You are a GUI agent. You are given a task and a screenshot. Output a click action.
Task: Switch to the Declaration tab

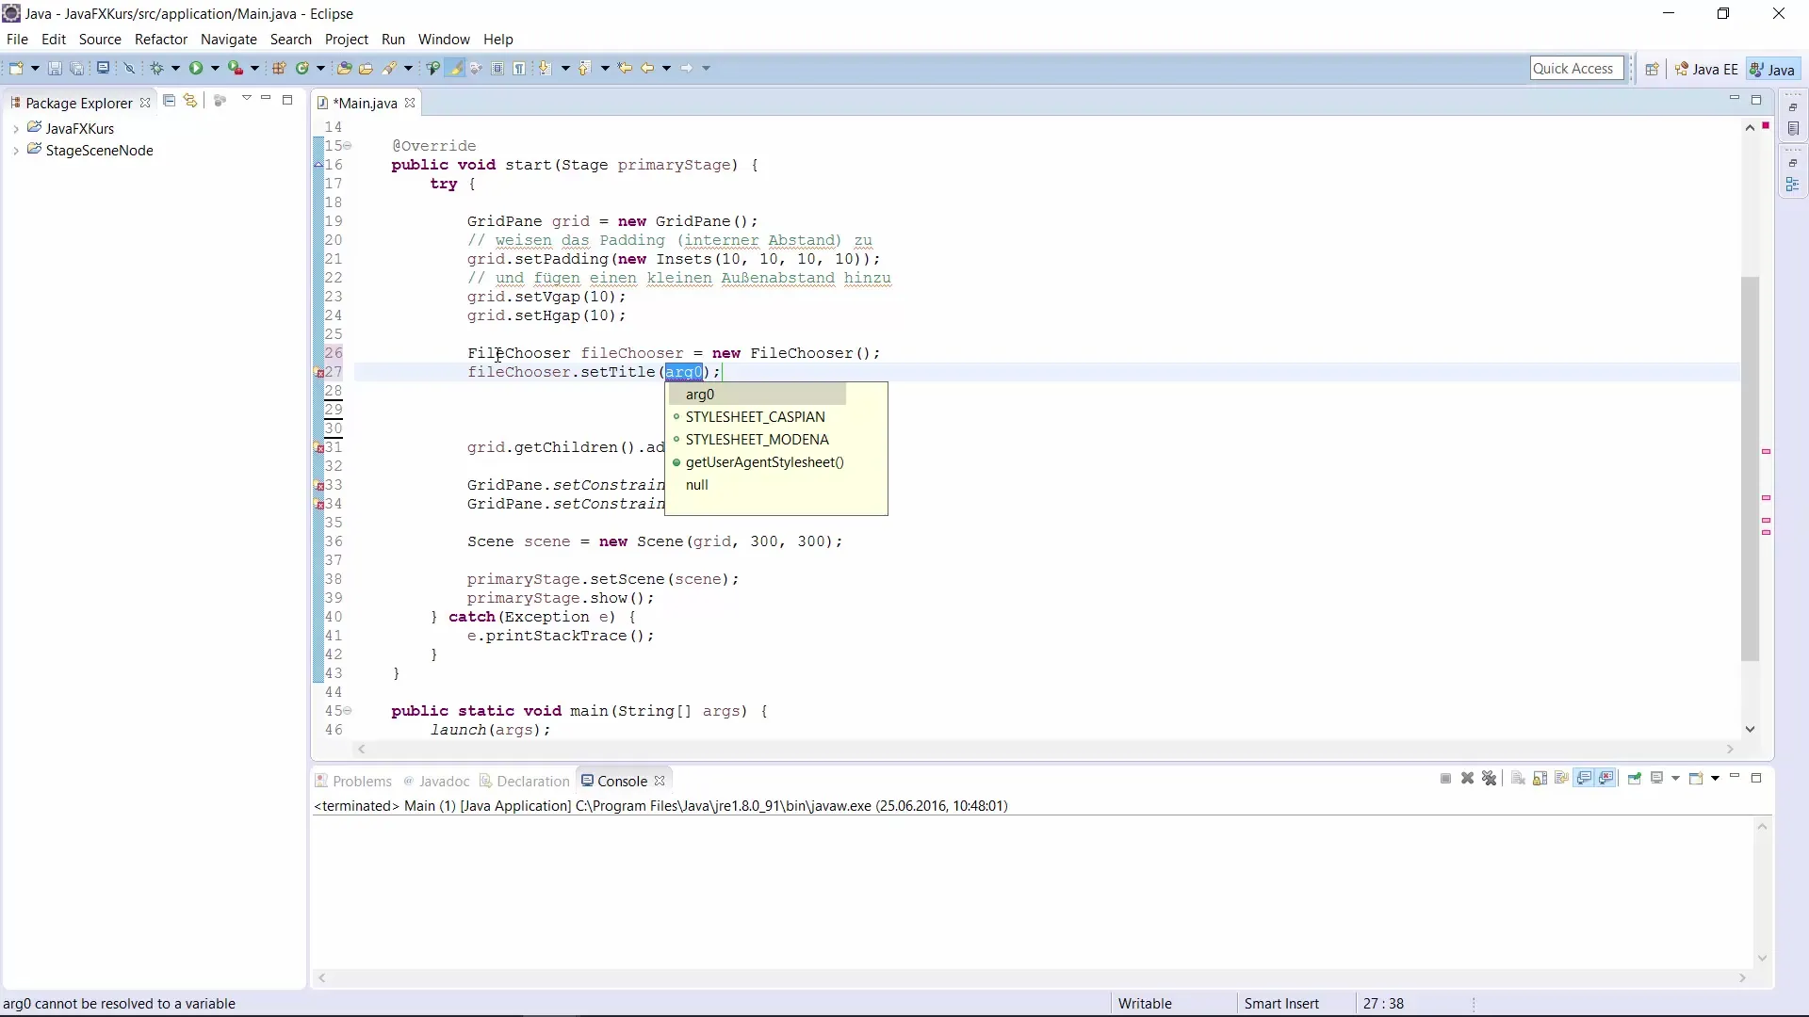click(525, 782)
